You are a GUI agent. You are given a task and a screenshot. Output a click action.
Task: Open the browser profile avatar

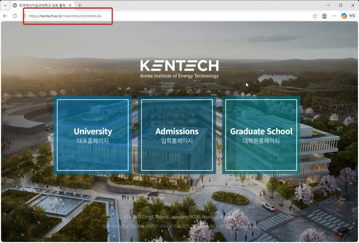point(324,16)
